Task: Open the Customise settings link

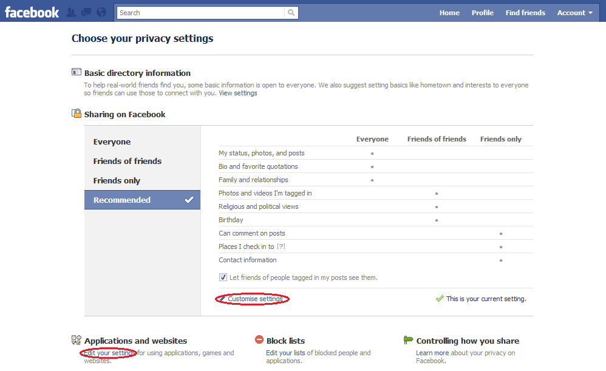Action: (x=255, y=299)
